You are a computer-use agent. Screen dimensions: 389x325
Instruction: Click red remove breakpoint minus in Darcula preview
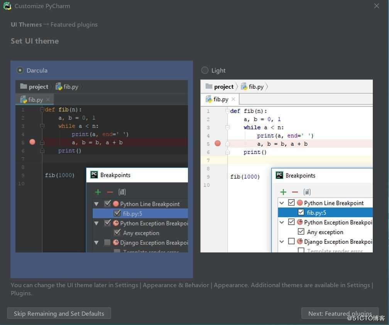point(110,192)
